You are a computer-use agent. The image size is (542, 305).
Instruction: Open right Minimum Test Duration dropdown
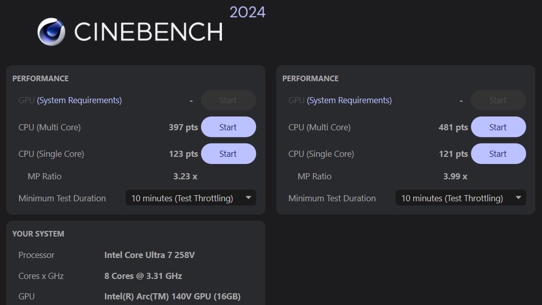click(x=461, y=198)
